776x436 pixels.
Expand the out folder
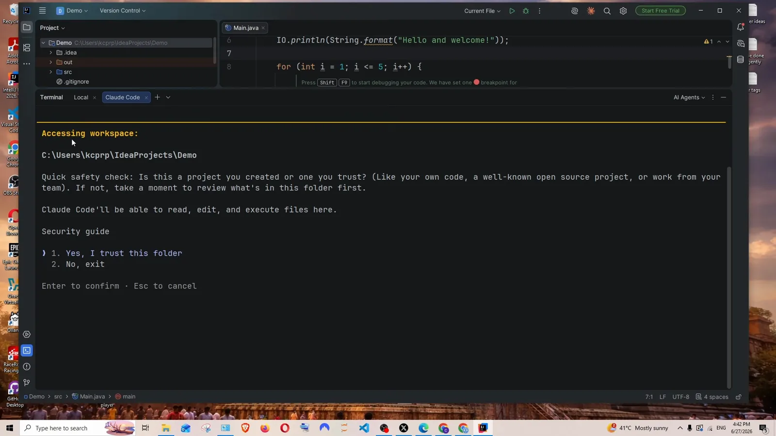click(51, 62)
